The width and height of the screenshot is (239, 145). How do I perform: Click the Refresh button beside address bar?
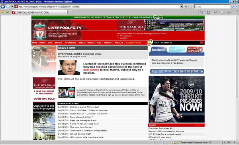(186, 7)
